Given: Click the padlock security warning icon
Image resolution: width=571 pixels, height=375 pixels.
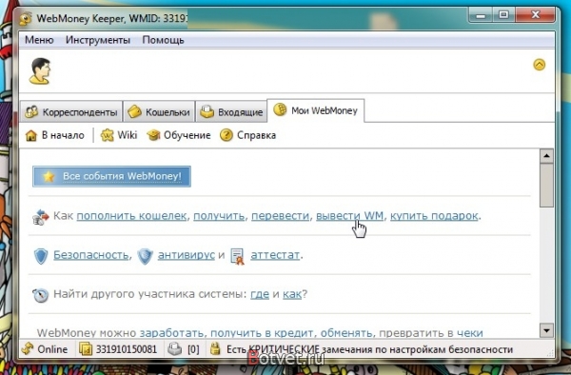Looking at the screenshot, I should click(x=215, y=348).
